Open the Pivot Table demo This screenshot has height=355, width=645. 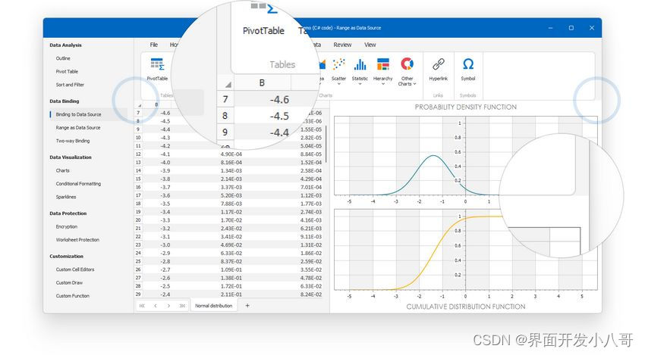(x=67, y=71)
